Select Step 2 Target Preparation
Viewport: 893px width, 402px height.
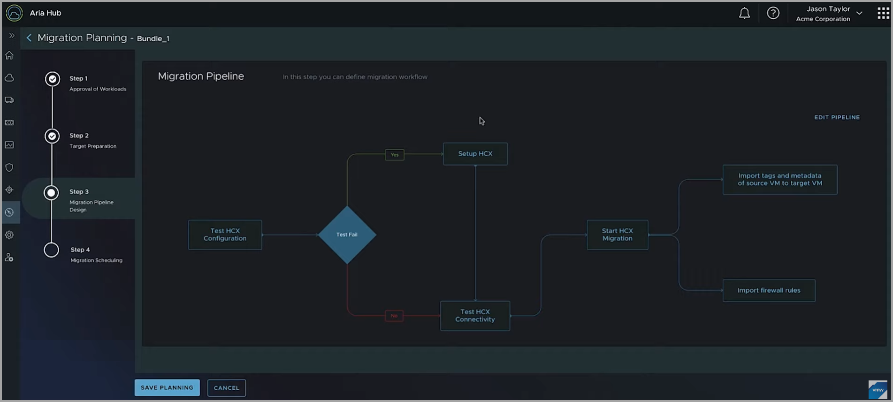point(93,141)
